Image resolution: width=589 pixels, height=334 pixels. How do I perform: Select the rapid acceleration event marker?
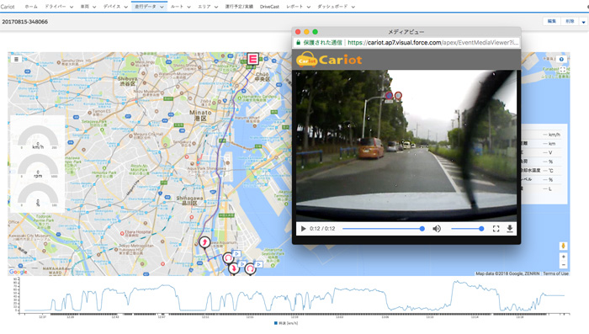coord(204,242)
